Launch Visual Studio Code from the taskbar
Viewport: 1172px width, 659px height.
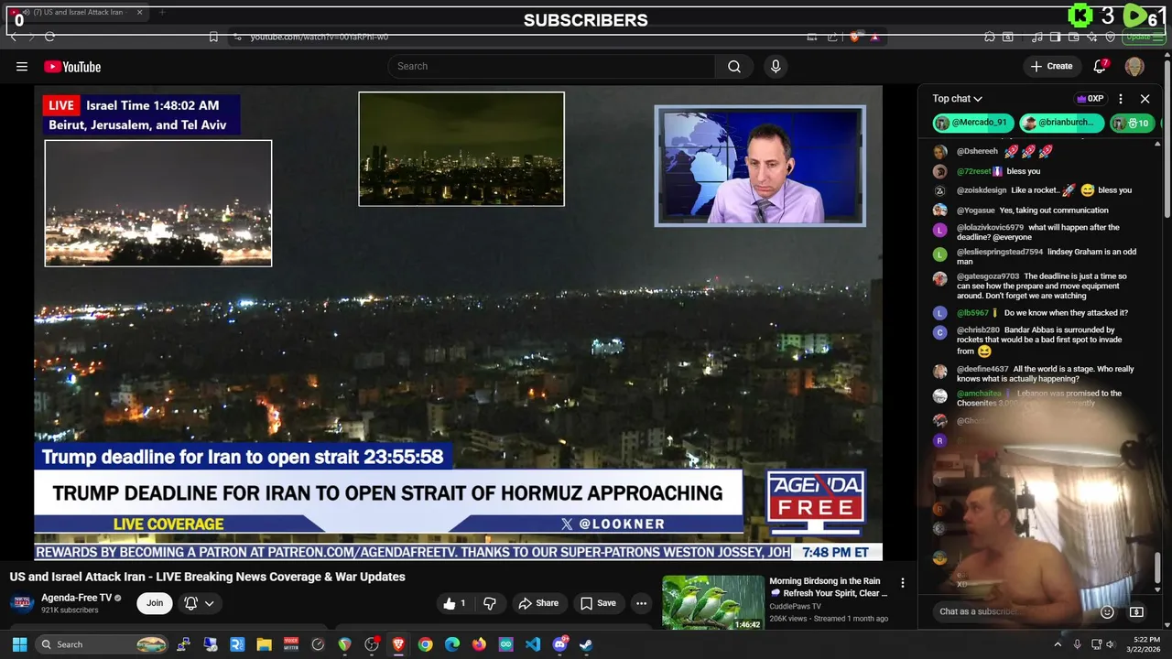click(533, 644)
